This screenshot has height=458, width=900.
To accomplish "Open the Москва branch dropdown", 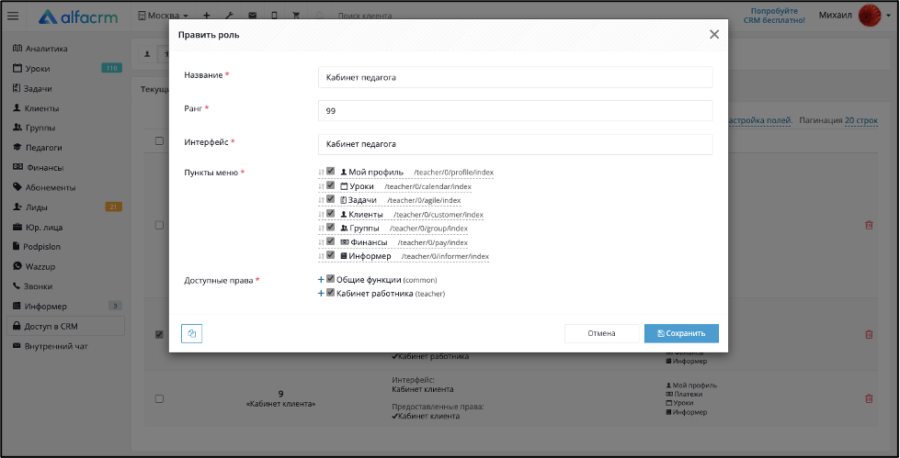I will pyautogui.click(x=163, y=16).
